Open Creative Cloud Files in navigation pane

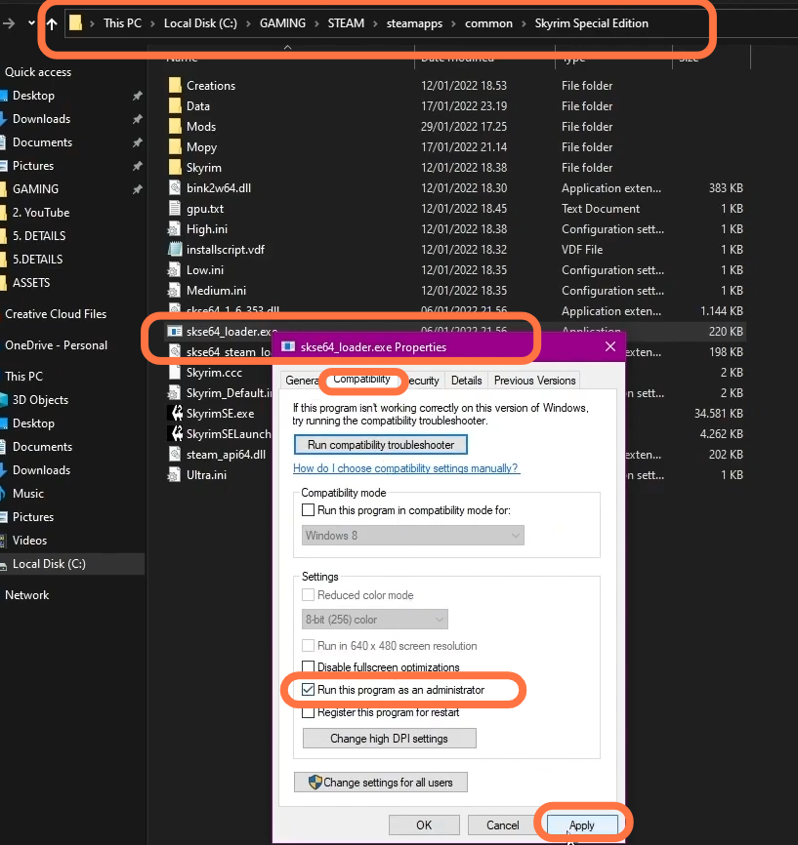pyautogui.click(x=56, y=313)
